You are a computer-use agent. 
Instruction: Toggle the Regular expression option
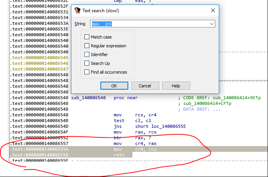point(87,46)
